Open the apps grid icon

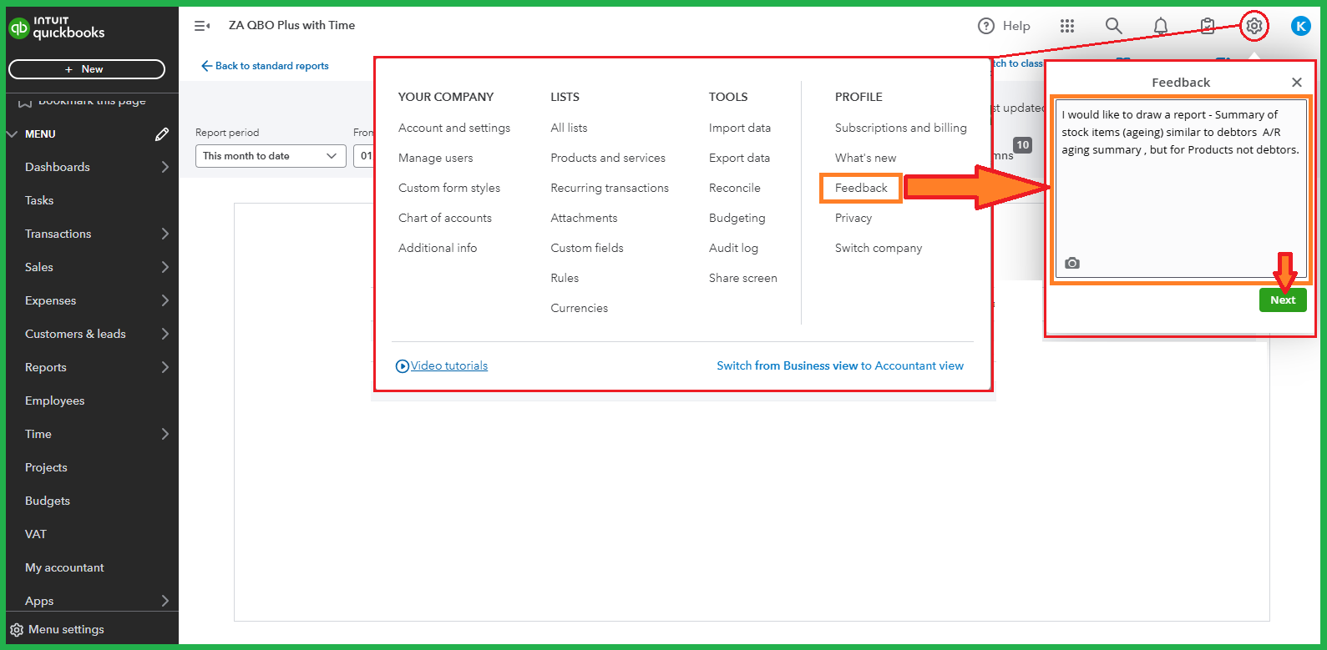(x=1067, y=26)
